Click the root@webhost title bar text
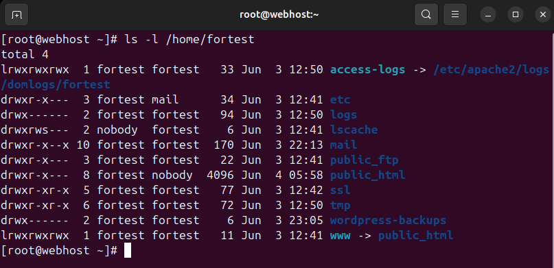This screenshot has height=268, width=554. [x=279, y=15]
